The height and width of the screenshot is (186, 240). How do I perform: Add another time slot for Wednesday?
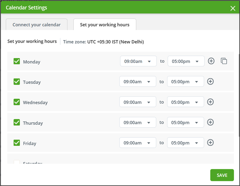point(210,102)
